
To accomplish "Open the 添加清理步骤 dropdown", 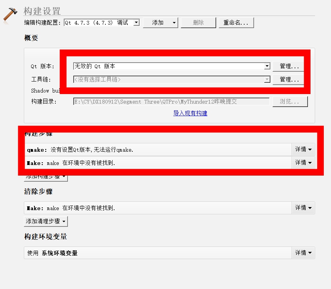I will click(45, 221).
